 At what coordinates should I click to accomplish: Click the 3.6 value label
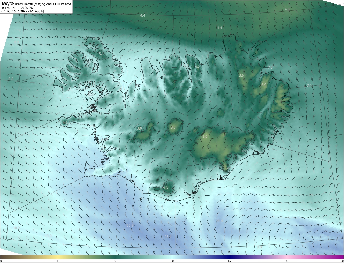[x=241, y=76]
